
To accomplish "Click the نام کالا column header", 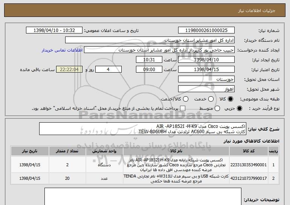I will coord(176,151).
